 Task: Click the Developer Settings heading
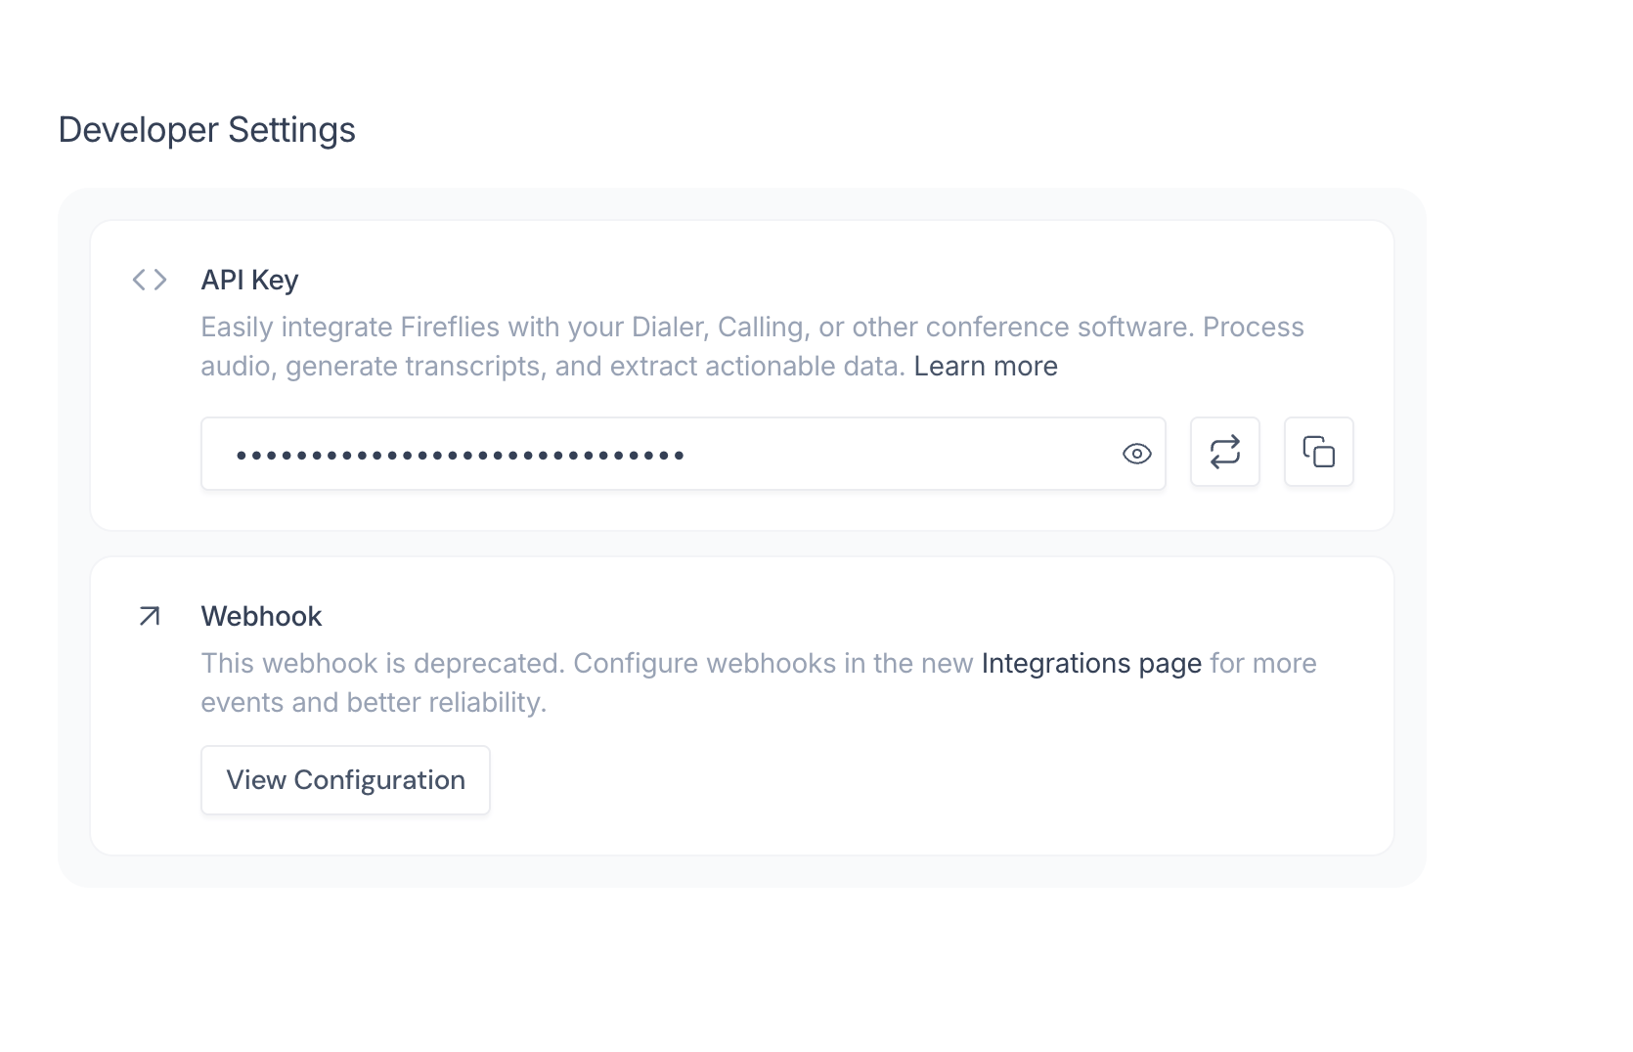pos(206,130)
